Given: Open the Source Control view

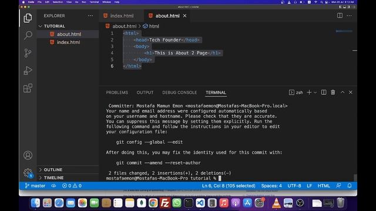Looking at the screenshot, I should click(28, 53).
